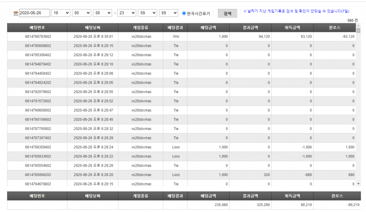The width and height of the screenshot is (366, 212).
Task: Click bet number 6814792079602
Action: [x=38, y=92]
